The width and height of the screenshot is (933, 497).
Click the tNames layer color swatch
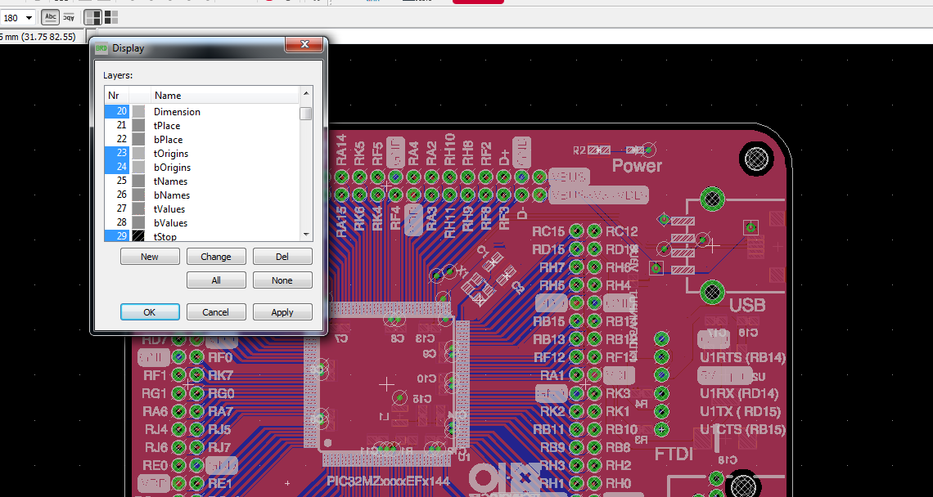(x=138, y=181)
